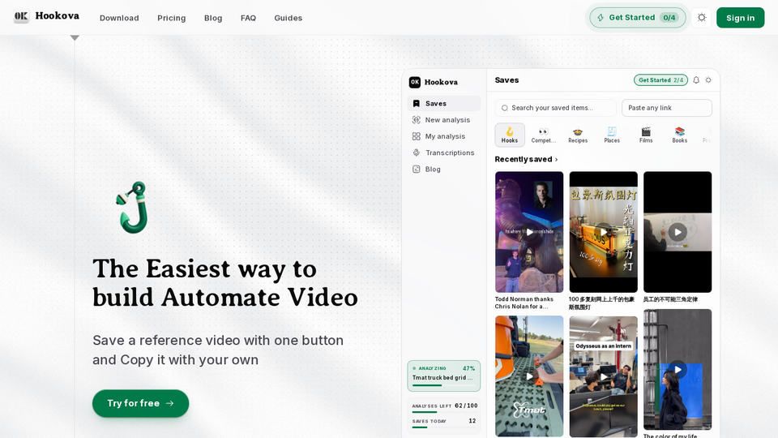778x438 pixels.
Task: Toggle the light/dark theme in the top bar
Action: point(702,17)
